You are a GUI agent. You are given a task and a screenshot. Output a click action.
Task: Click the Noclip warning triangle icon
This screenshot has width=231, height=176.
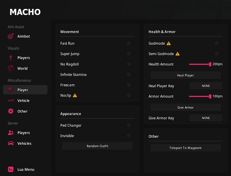(x=75, y=95)
